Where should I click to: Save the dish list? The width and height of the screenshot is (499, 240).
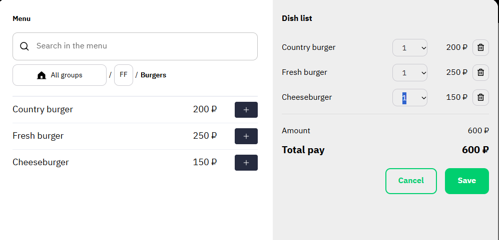click(x=467, y=181)
